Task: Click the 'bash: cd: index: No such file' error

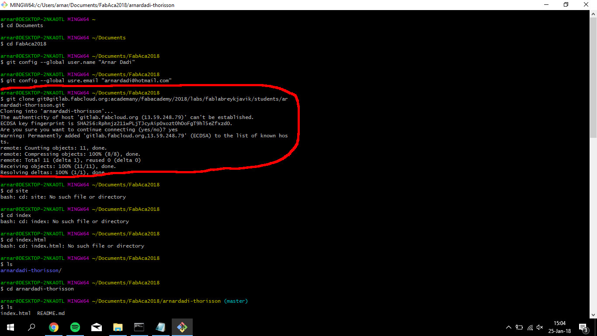Action: tap(65, 221)
